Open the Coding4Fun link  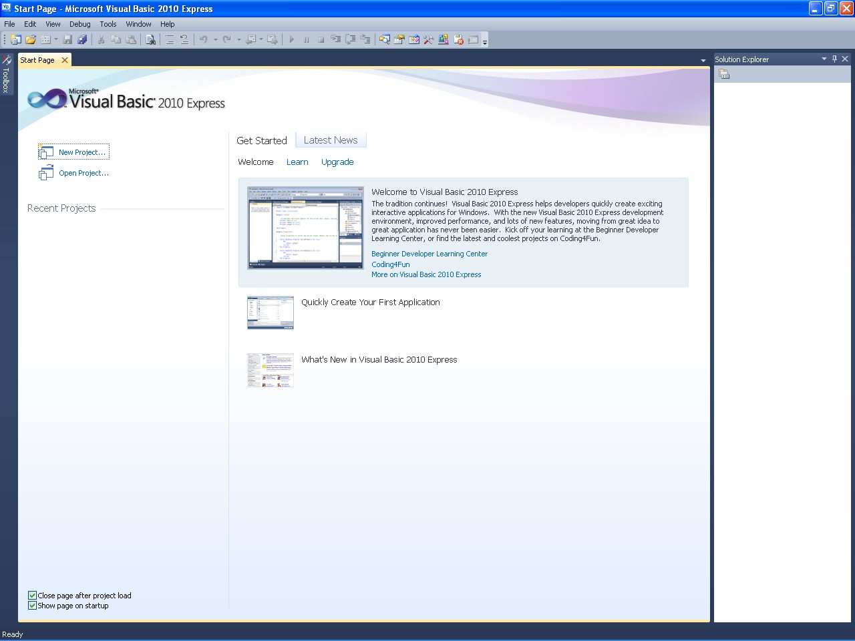click(391, 264)
